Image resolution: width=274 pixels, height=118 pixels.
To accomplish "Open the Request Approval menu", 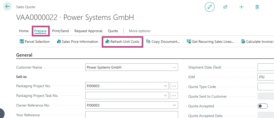I will (x=88, y=31).
